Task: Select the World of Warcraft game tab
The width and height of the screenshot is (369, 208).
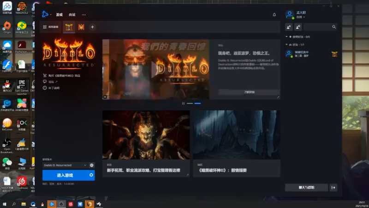Action: [81, 27]
